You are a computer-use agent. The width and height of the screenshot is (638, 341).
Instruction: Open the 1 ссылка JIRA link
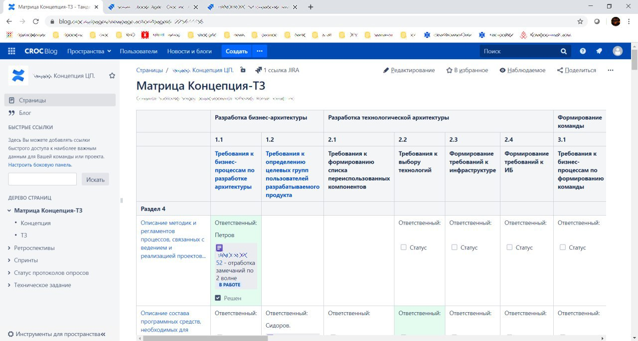click(x=277, y=70)
